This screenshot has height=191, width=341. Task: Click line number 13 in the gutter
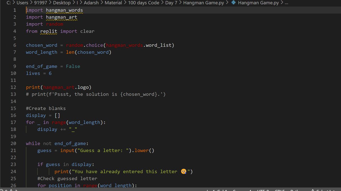click(x=13, y=94)
